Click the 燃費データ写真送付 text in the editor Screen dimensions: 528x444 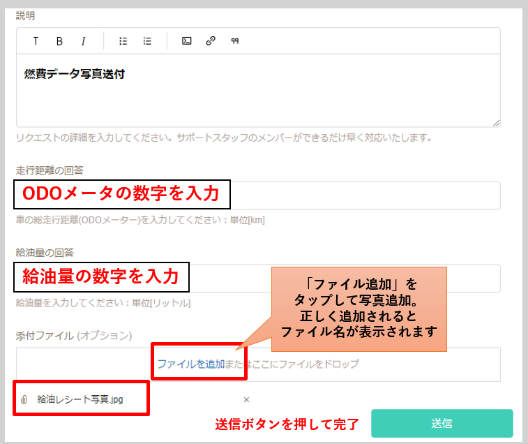click(x=75, y=74)
